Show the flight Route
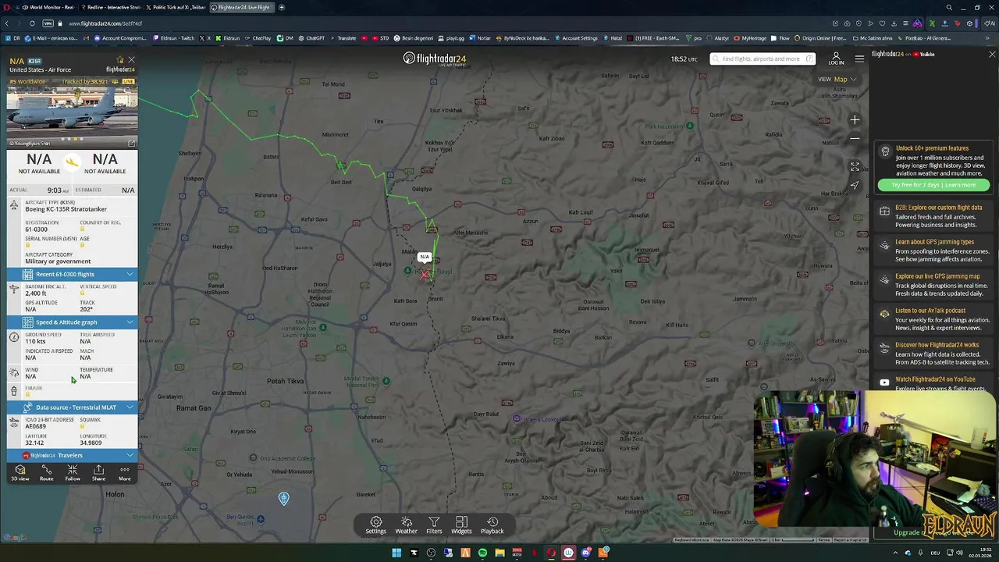This screenshot has width=999, height=562. coord(46,473)
